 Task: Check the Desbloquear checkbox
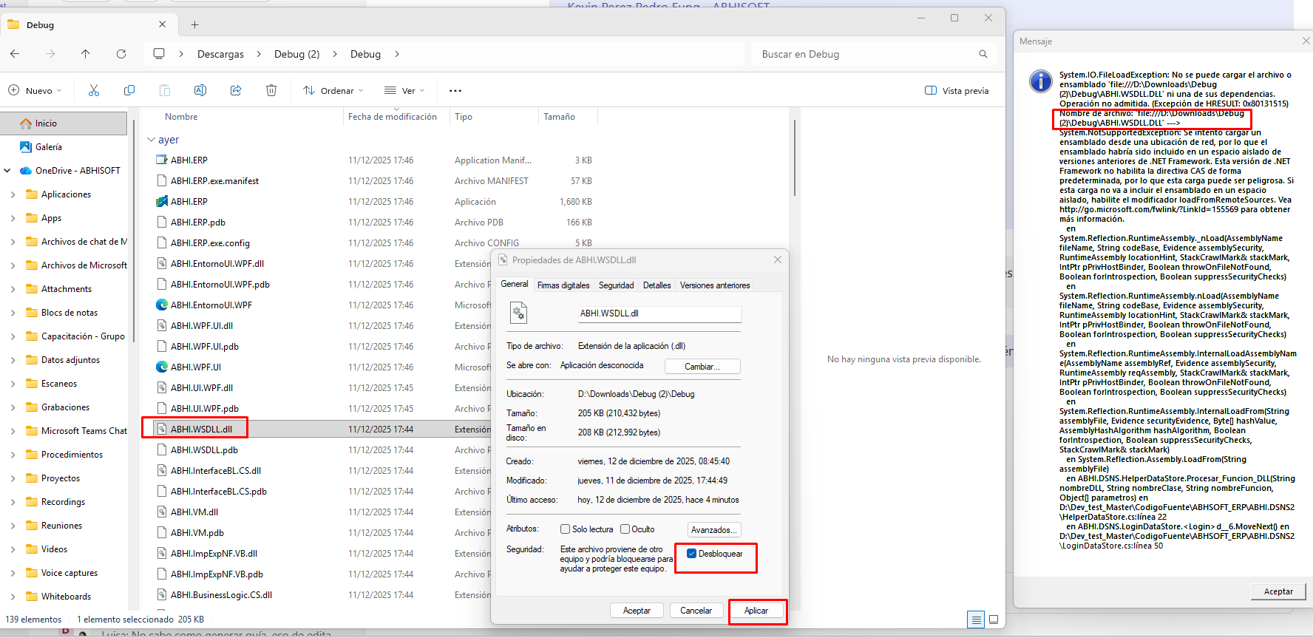[x=692, y=554]
